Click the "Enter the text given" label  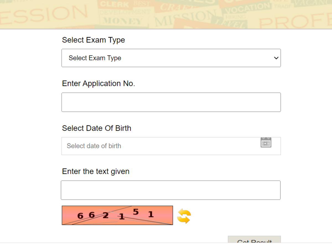[96, 172]
